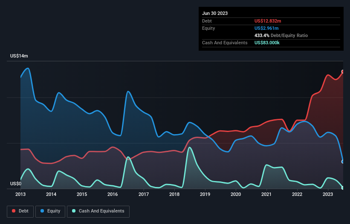
Task: Select the 2018 x-axis label
Action: (174, 194)
